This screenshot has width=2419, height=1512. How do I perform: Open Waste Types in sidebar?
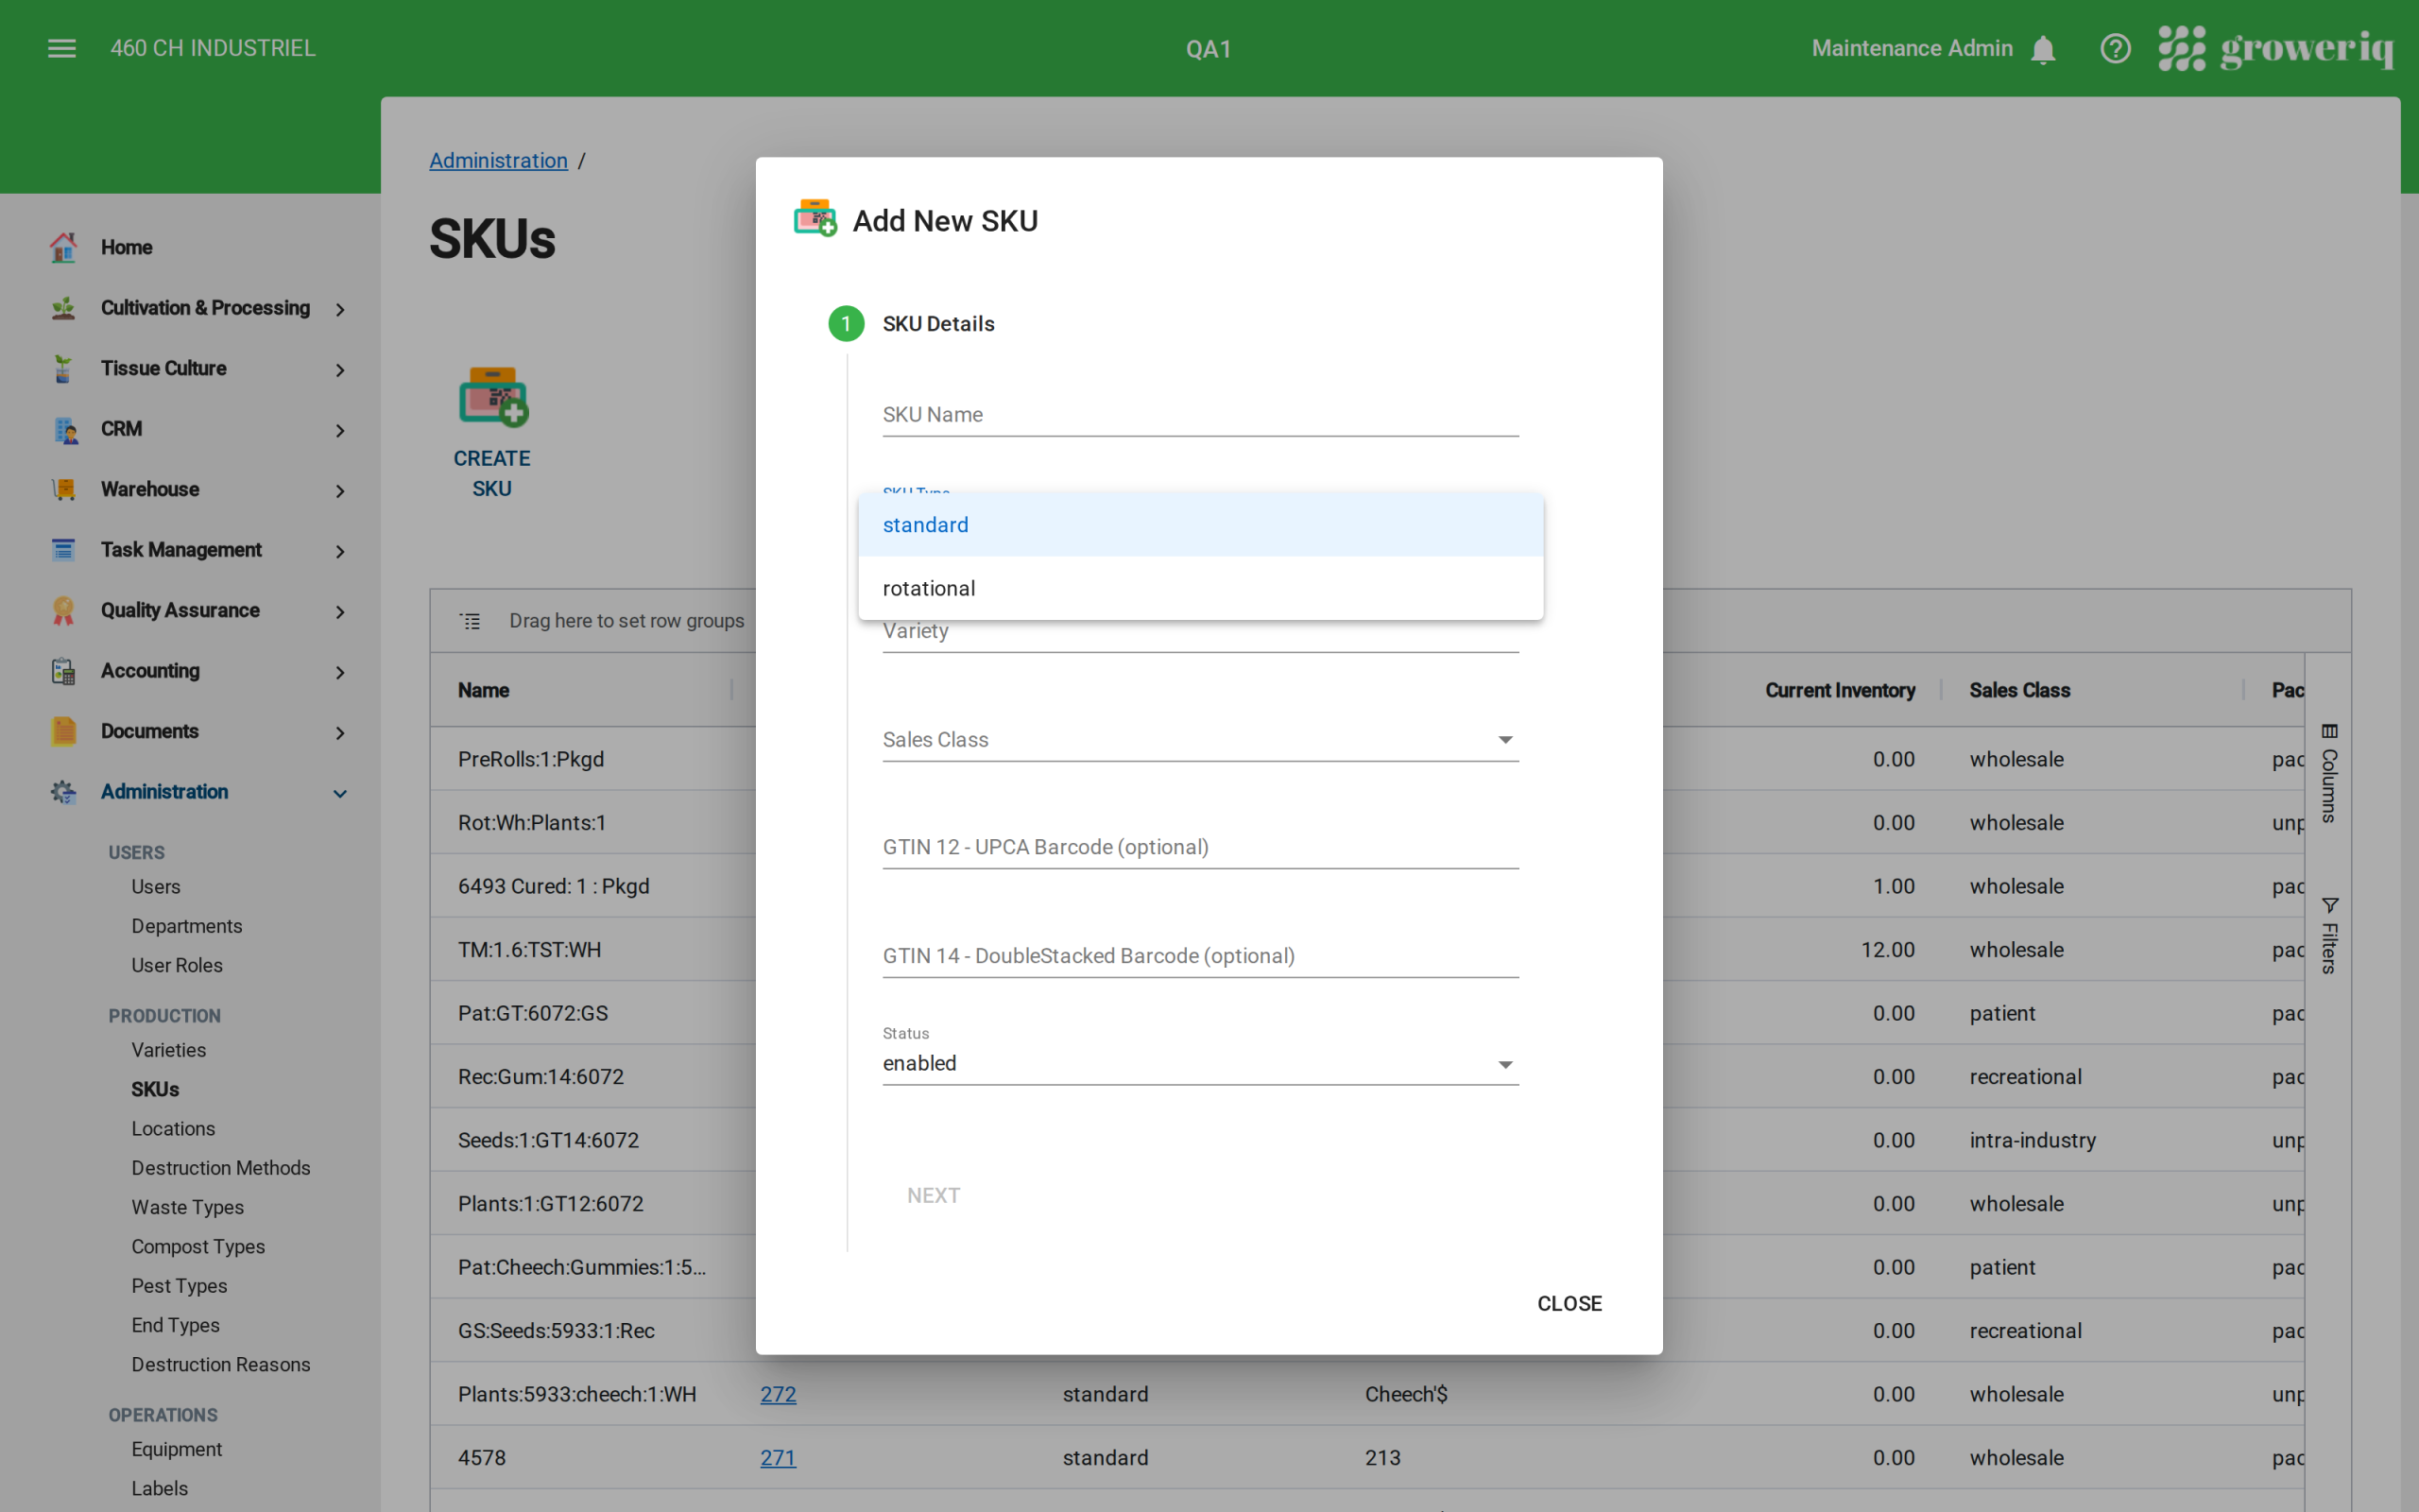188,1208
